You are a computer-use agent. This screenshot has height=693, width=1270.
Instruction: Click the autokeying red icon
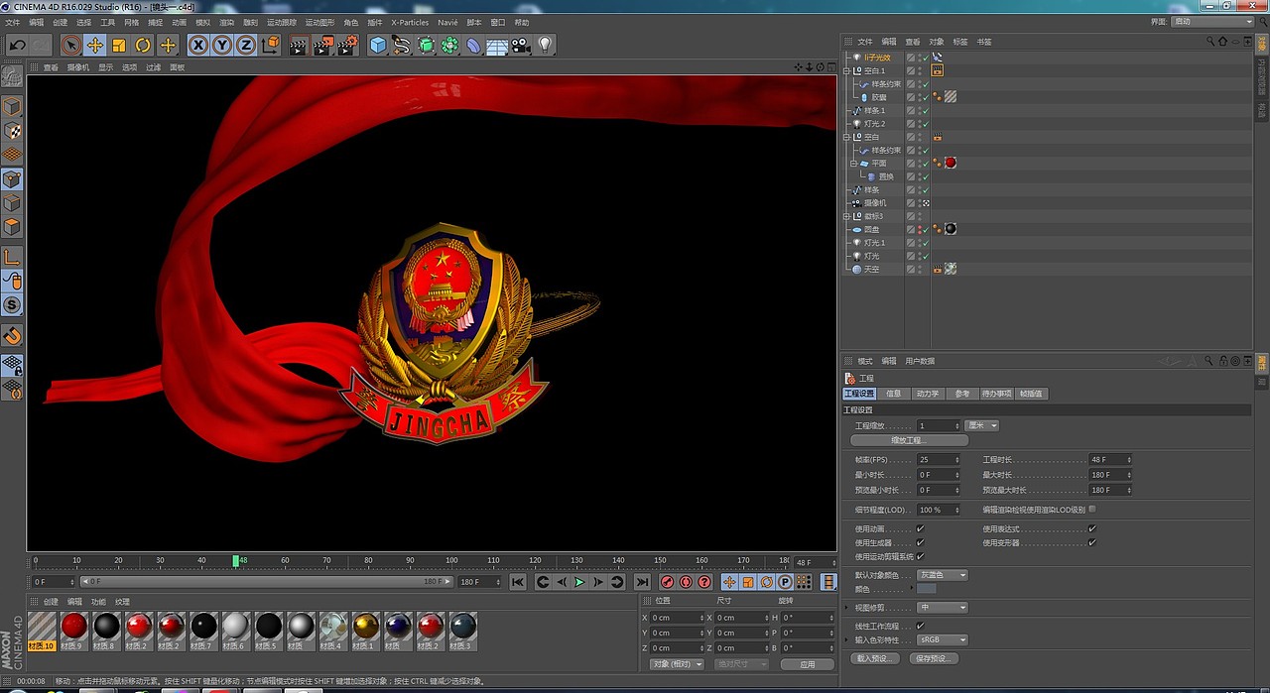point(686,582)
